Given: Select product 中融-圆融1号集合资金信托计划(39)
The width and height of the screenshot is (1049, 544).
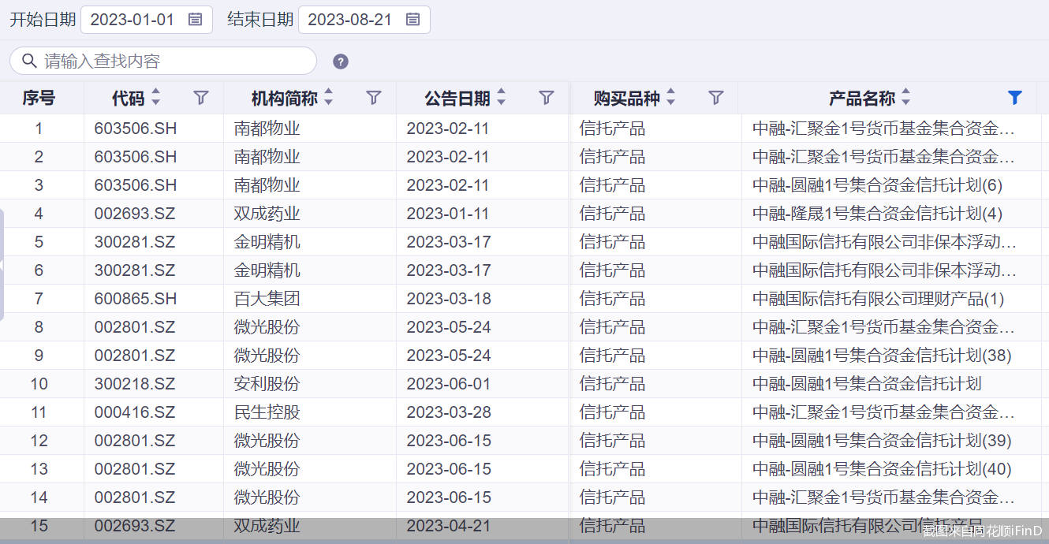Looking at the screenshot, I should [x=882, y=441].
